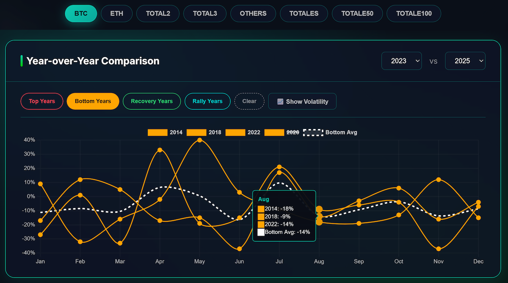Click the 40% y-axis label
The height and width of the screenshot is (283, 508).
coord(29,140)
